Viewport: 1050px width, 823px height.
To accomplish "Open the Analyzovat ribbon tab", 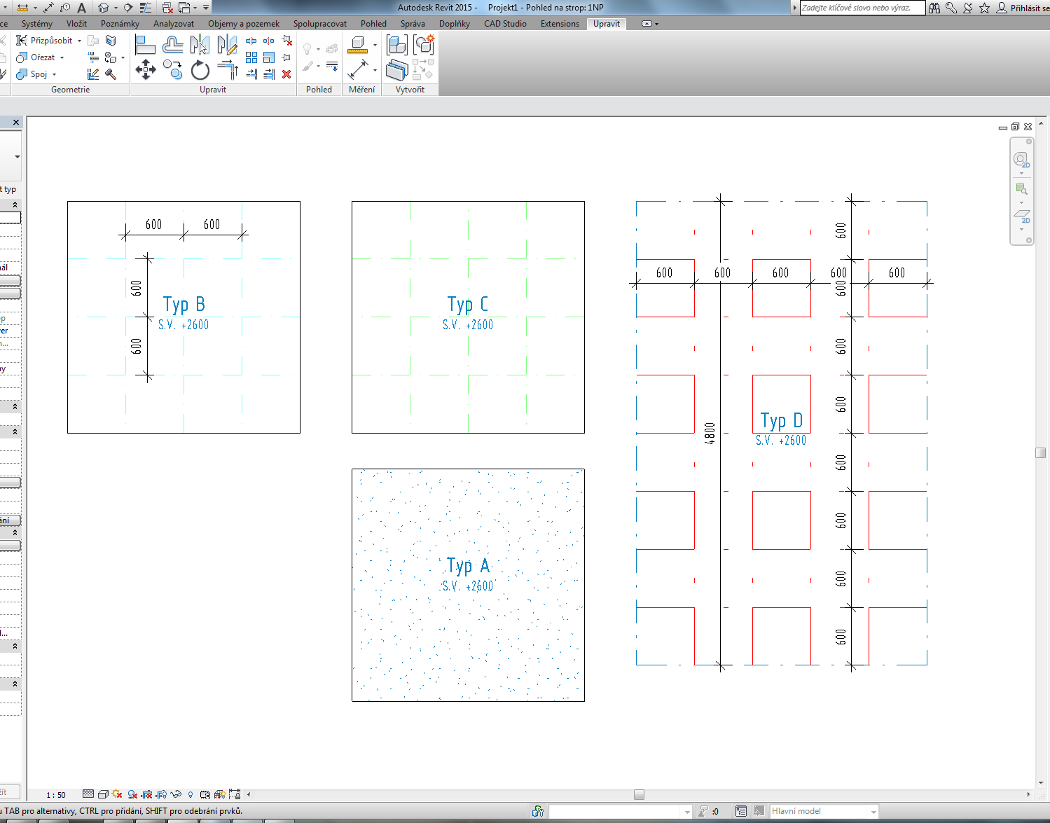I will click(x=174, y=24).
